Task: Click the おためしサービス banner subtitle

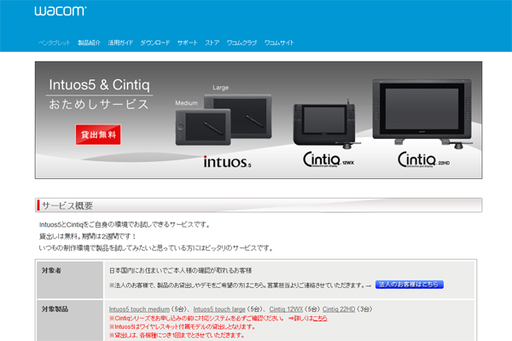Action: click(99, 104)
